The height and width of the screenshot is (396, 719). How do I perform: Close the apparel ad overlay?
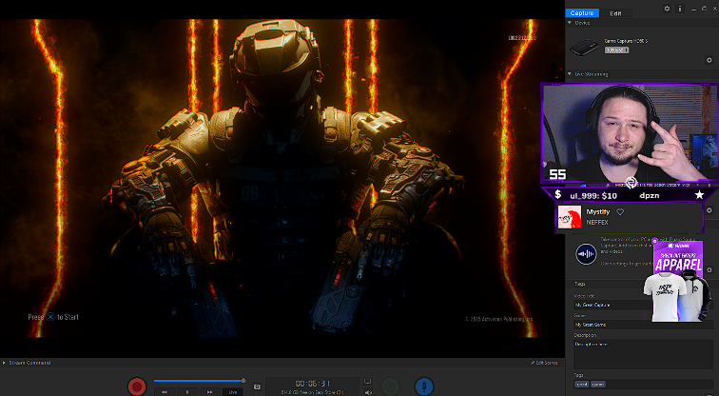tap(654, 241)
